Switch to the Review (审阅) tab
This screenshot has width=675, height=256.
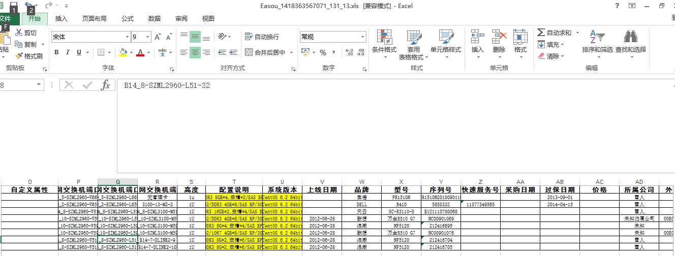tap(181, 19)
